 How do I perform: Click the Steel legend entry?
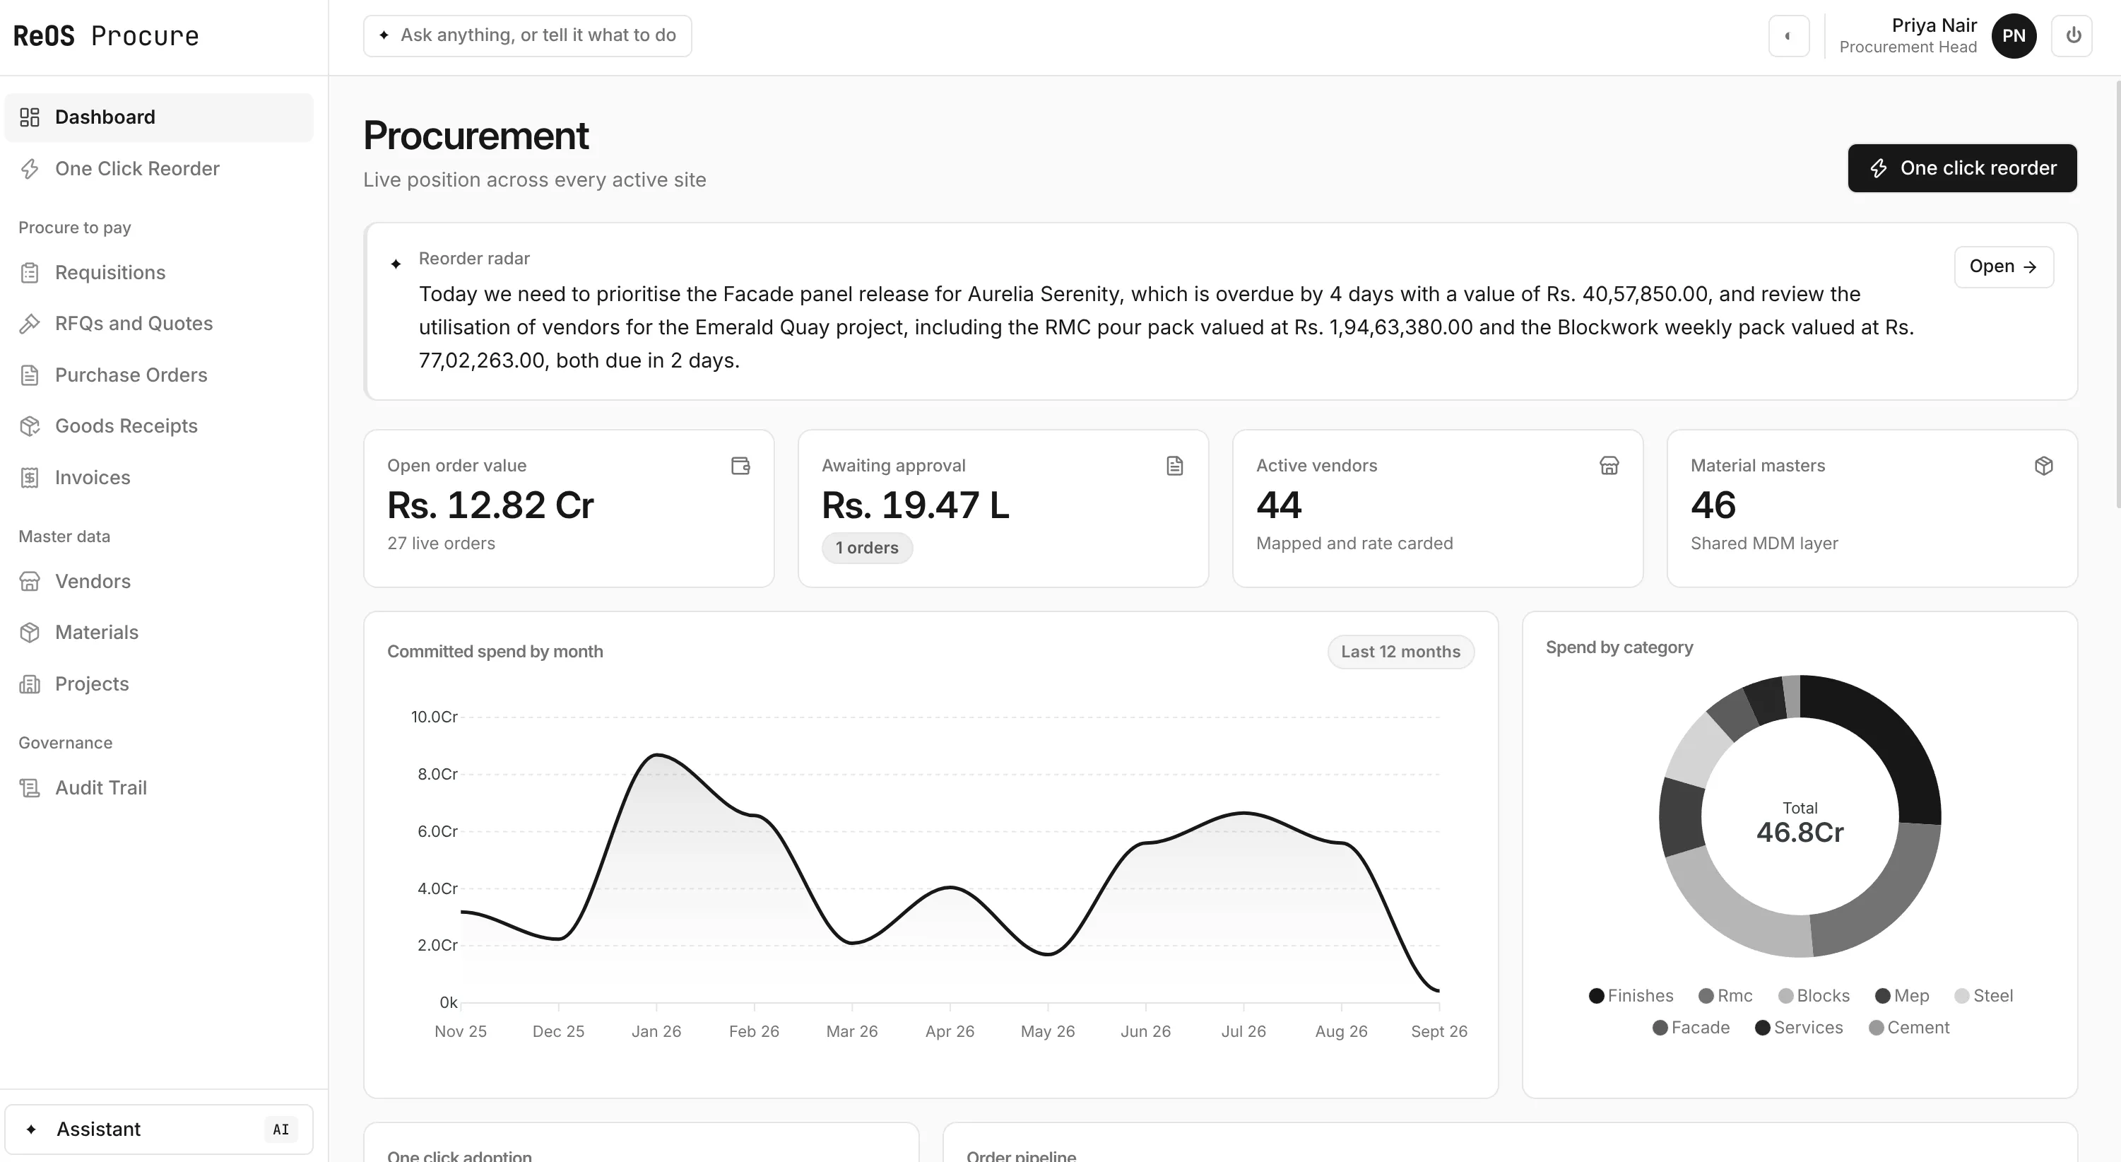pos(1983,997)
